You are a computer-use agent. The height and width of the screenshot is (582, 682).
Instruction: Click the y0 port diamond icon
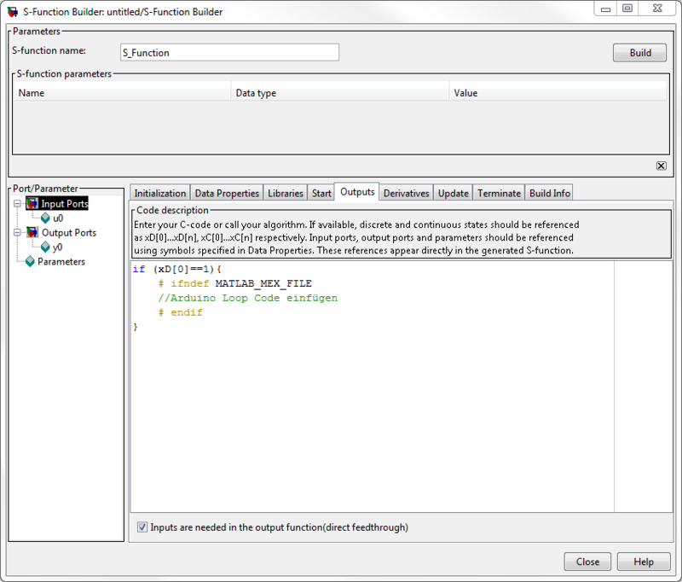(x=45, y=247)
